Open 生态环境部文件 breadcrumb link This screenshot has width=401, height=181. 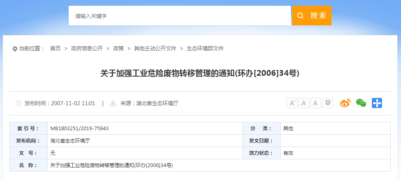(205, 48)
